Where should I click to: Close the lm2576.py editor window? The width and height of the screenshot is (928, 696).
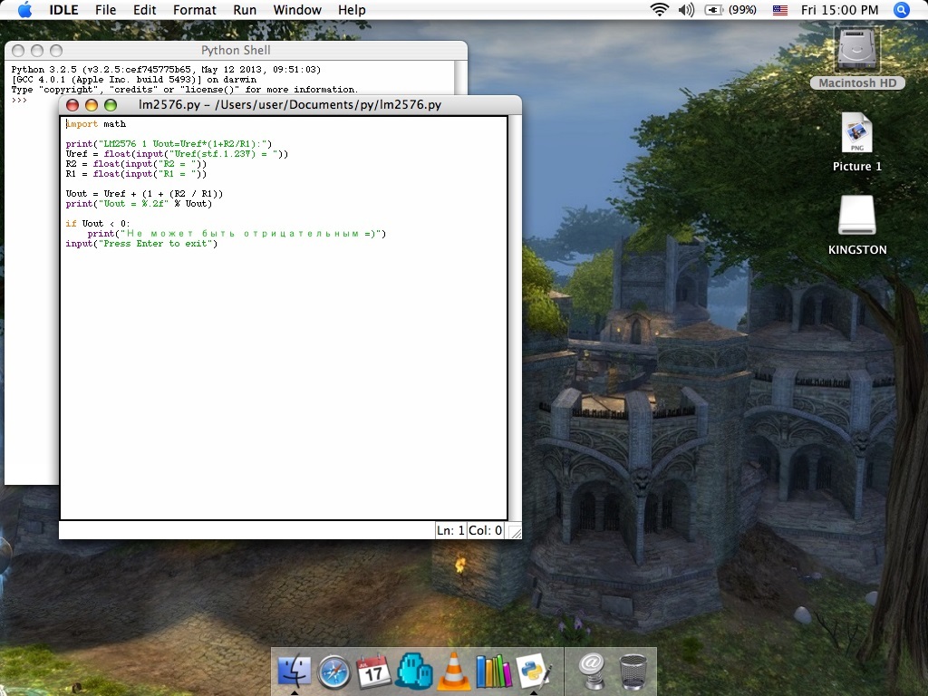click(x=72, y=105)
